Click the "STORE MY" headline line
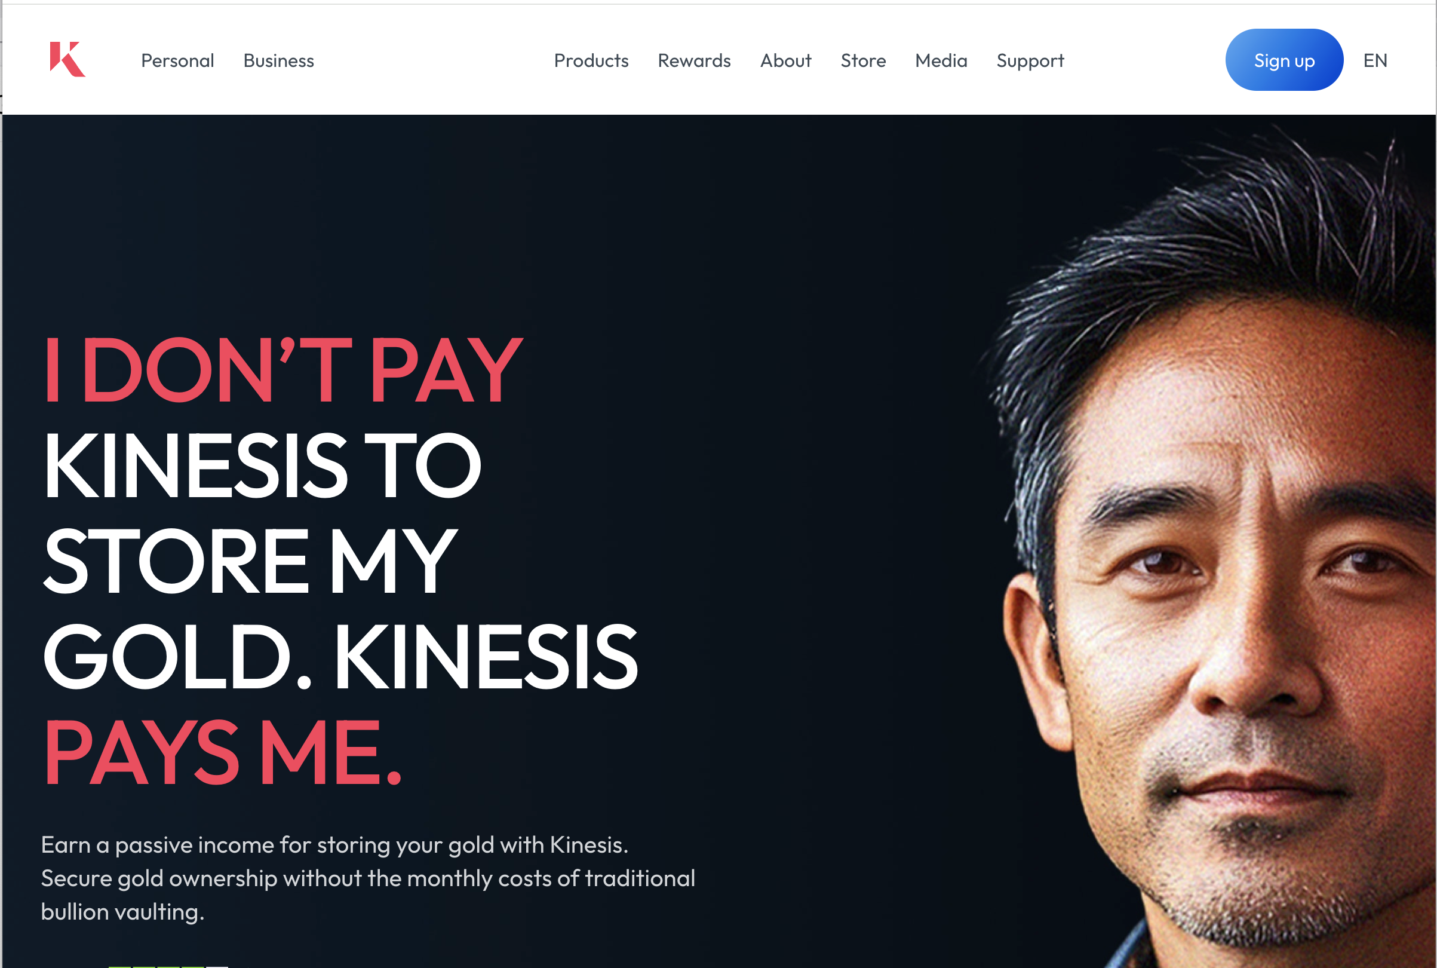Viewport: 1437px width, 968px height. click(x=250, y=560)
